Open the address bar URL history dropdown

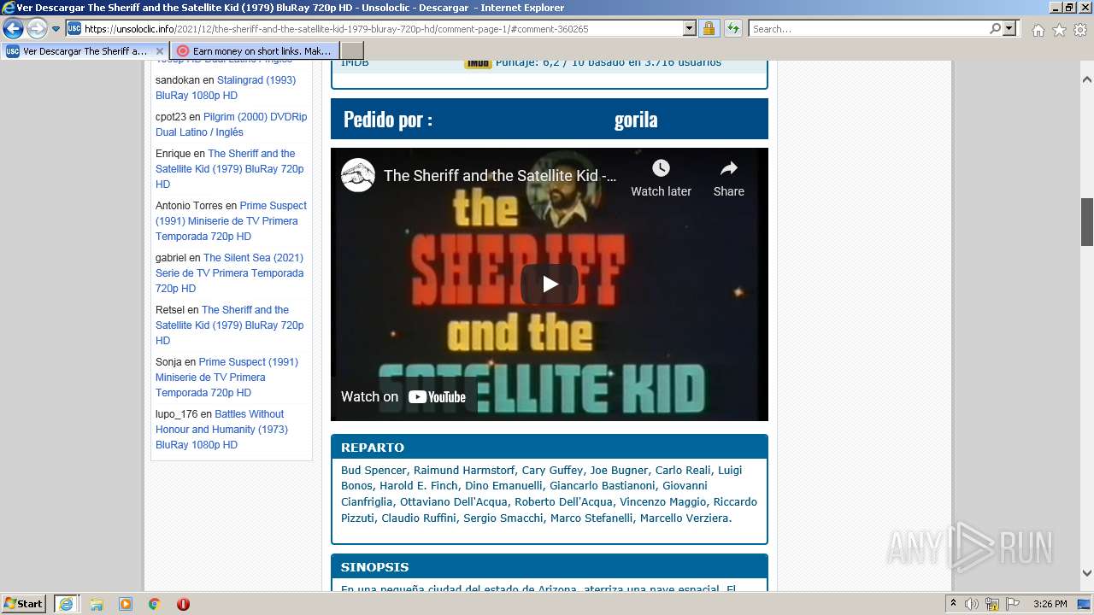click(690, 29)
